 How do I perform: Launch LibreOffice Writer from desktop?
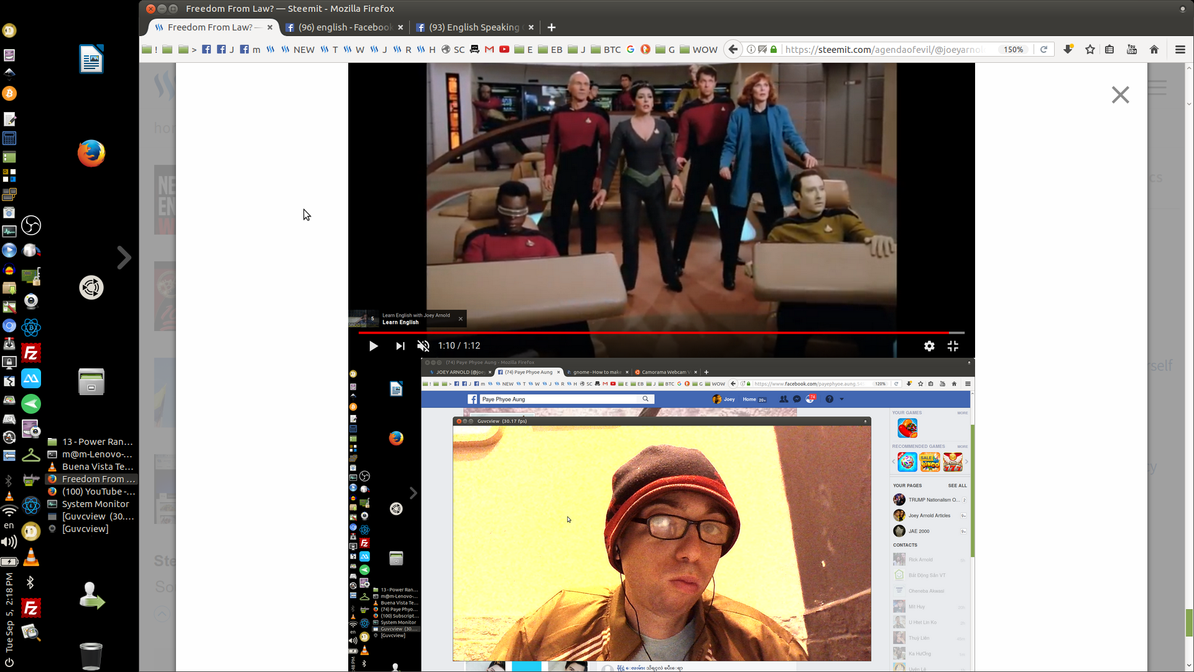91,59
